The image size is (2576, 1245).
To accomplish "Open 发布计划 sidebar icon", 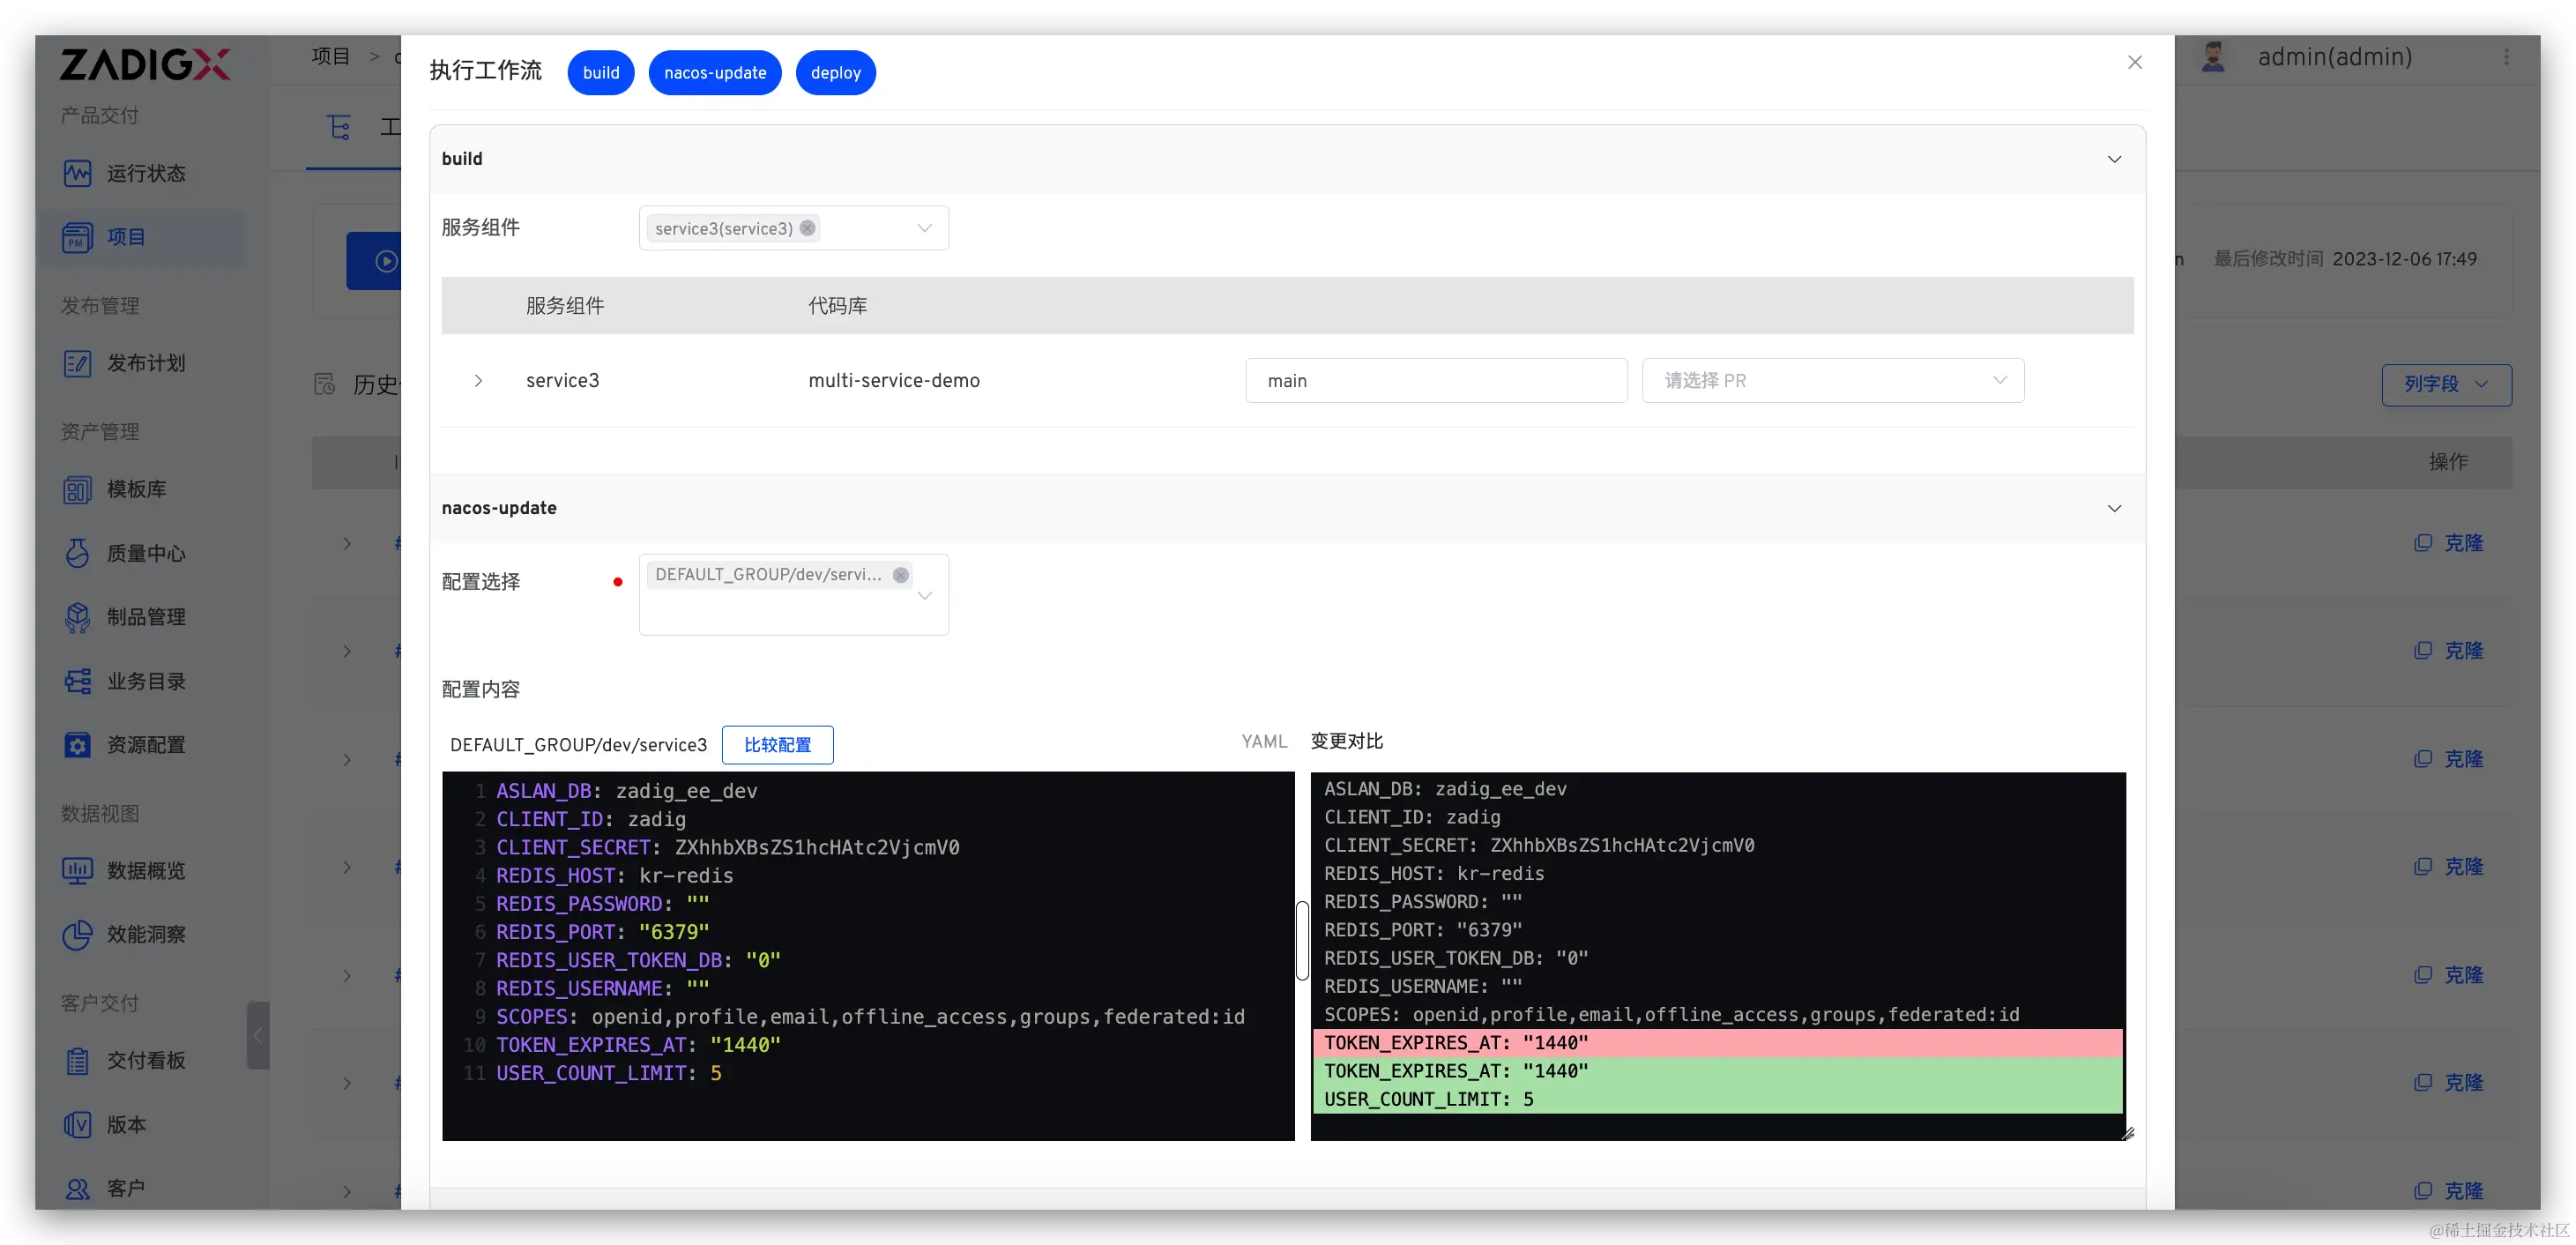I will [x=77, y=363].
